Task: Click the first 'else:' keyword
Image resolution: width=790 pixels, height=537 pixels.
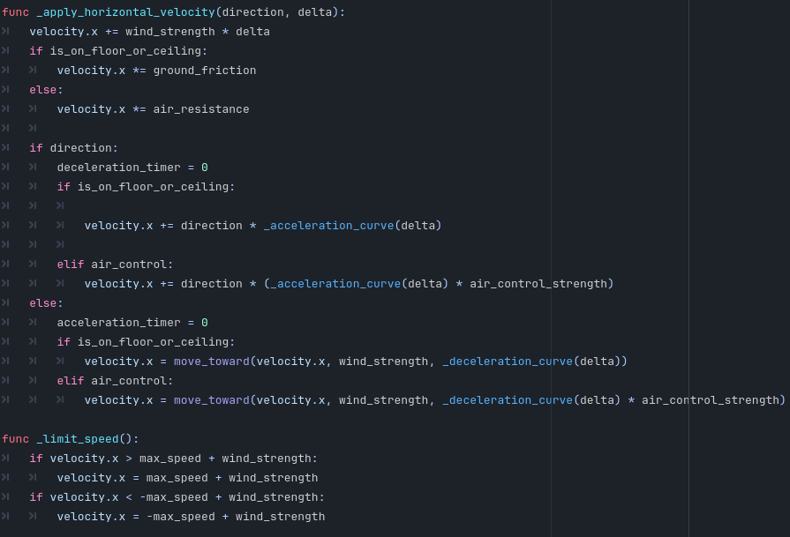Action: pyautogui.click(x=46, y=90)
